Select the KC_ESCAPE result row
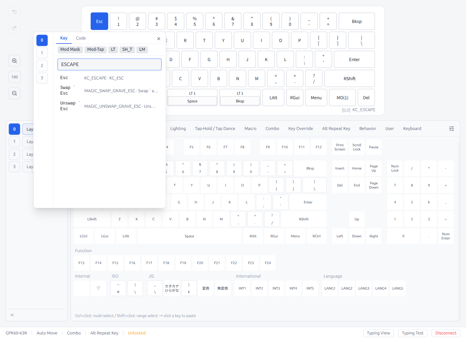Viewport: 466px width, 339px height. click(x=109, y=78)
